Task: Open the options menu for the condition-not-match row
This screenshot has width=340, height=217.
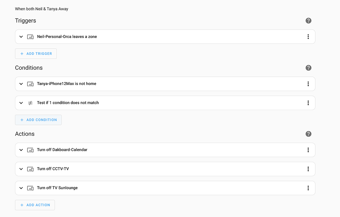Action: click(308, 103)
